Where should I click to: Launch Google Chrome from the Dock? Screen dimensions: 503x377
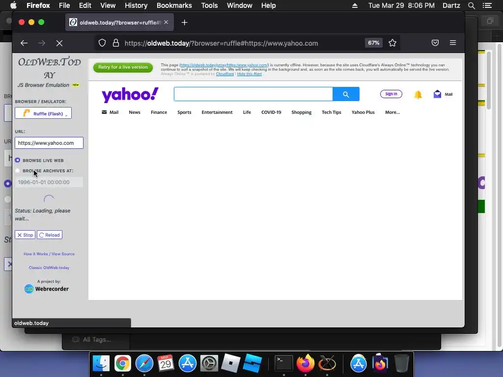122,363
